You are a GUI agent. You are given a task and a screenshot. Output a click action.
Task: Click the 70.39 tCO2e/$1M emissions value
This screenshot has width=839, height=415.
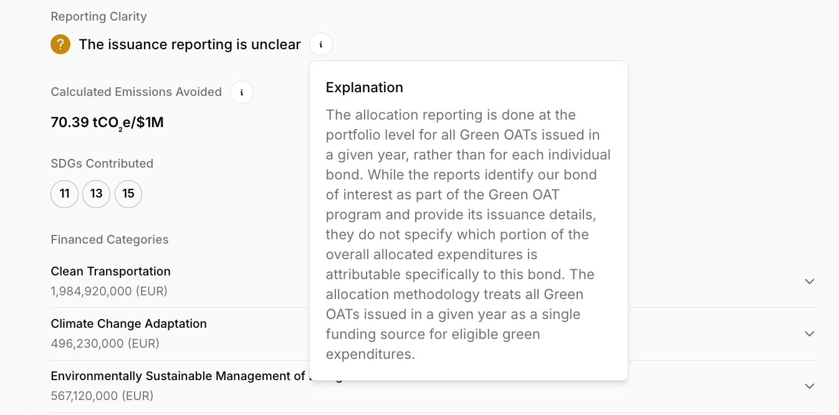tap(107, 122)
